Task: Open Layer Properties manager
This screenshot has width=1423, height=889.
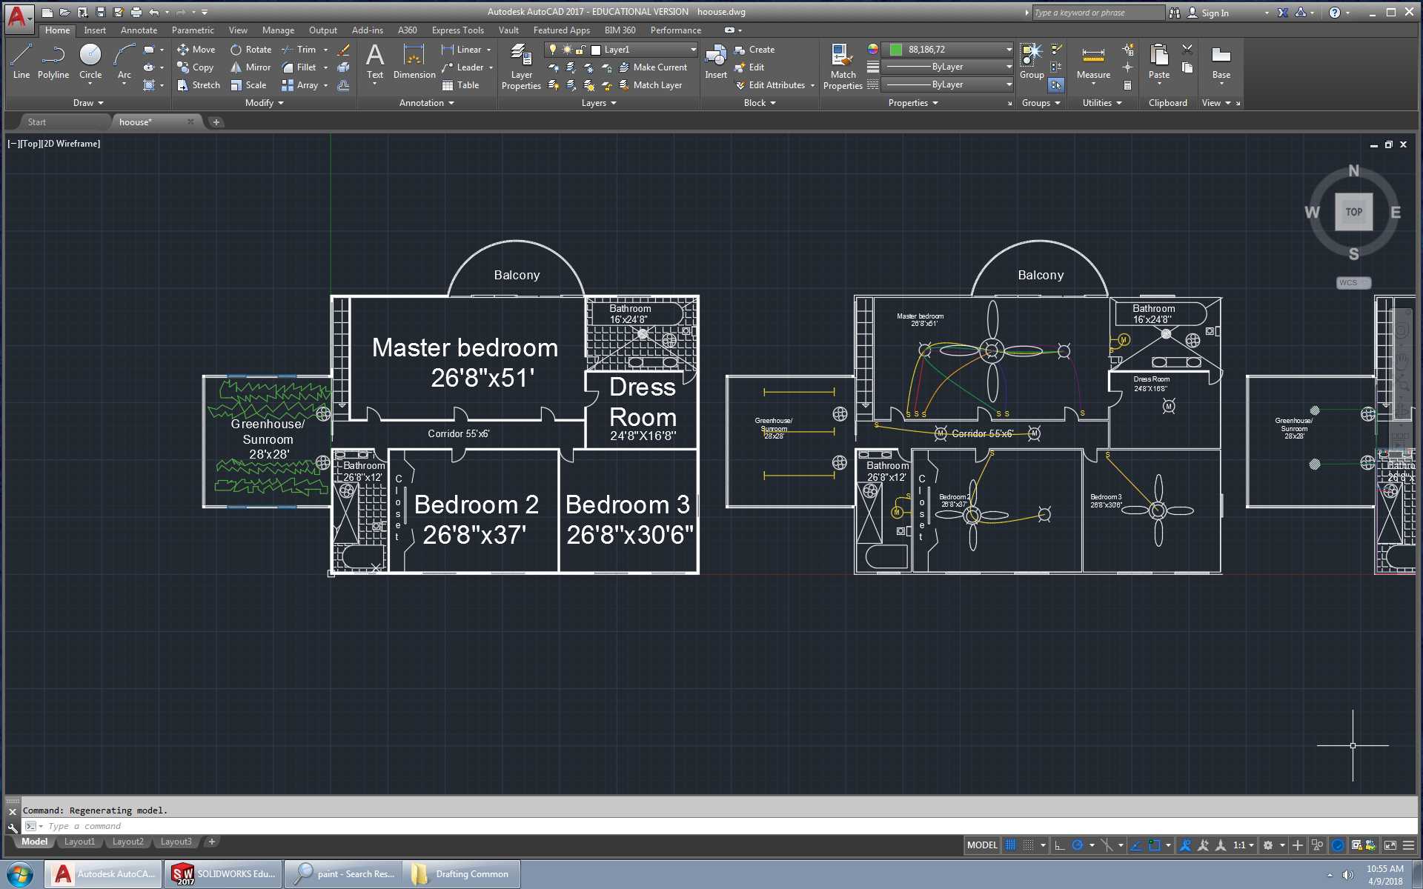Action: tap(521, 67)
